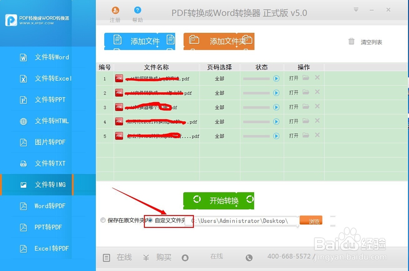Click the orange 浏览 browse button
The height and width of the screenshot is (271, 409).
311,220
